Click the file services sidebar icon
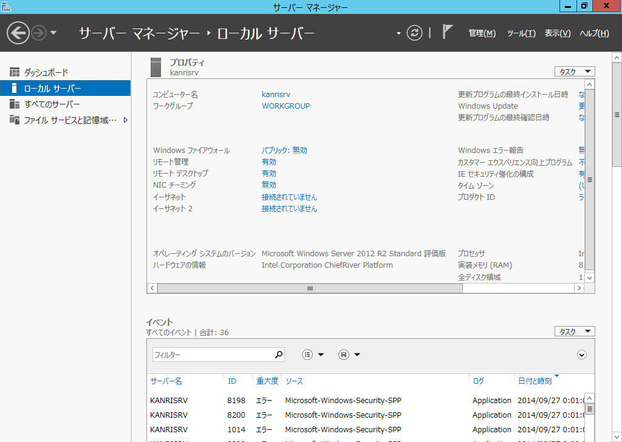 [x=15, y=120]
